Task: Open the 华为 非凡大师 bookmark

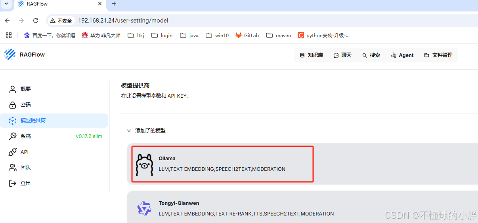Action: tap(101, 35)
